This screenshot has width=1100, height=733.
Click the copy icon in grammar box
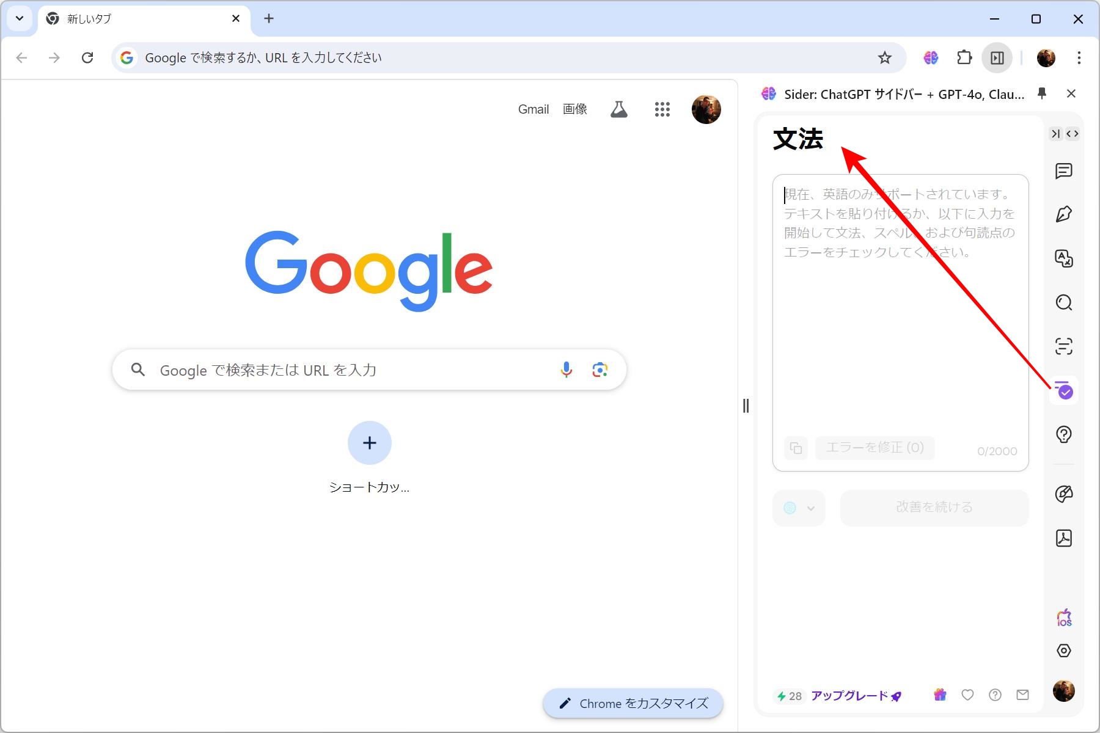(x=796, y=448)
